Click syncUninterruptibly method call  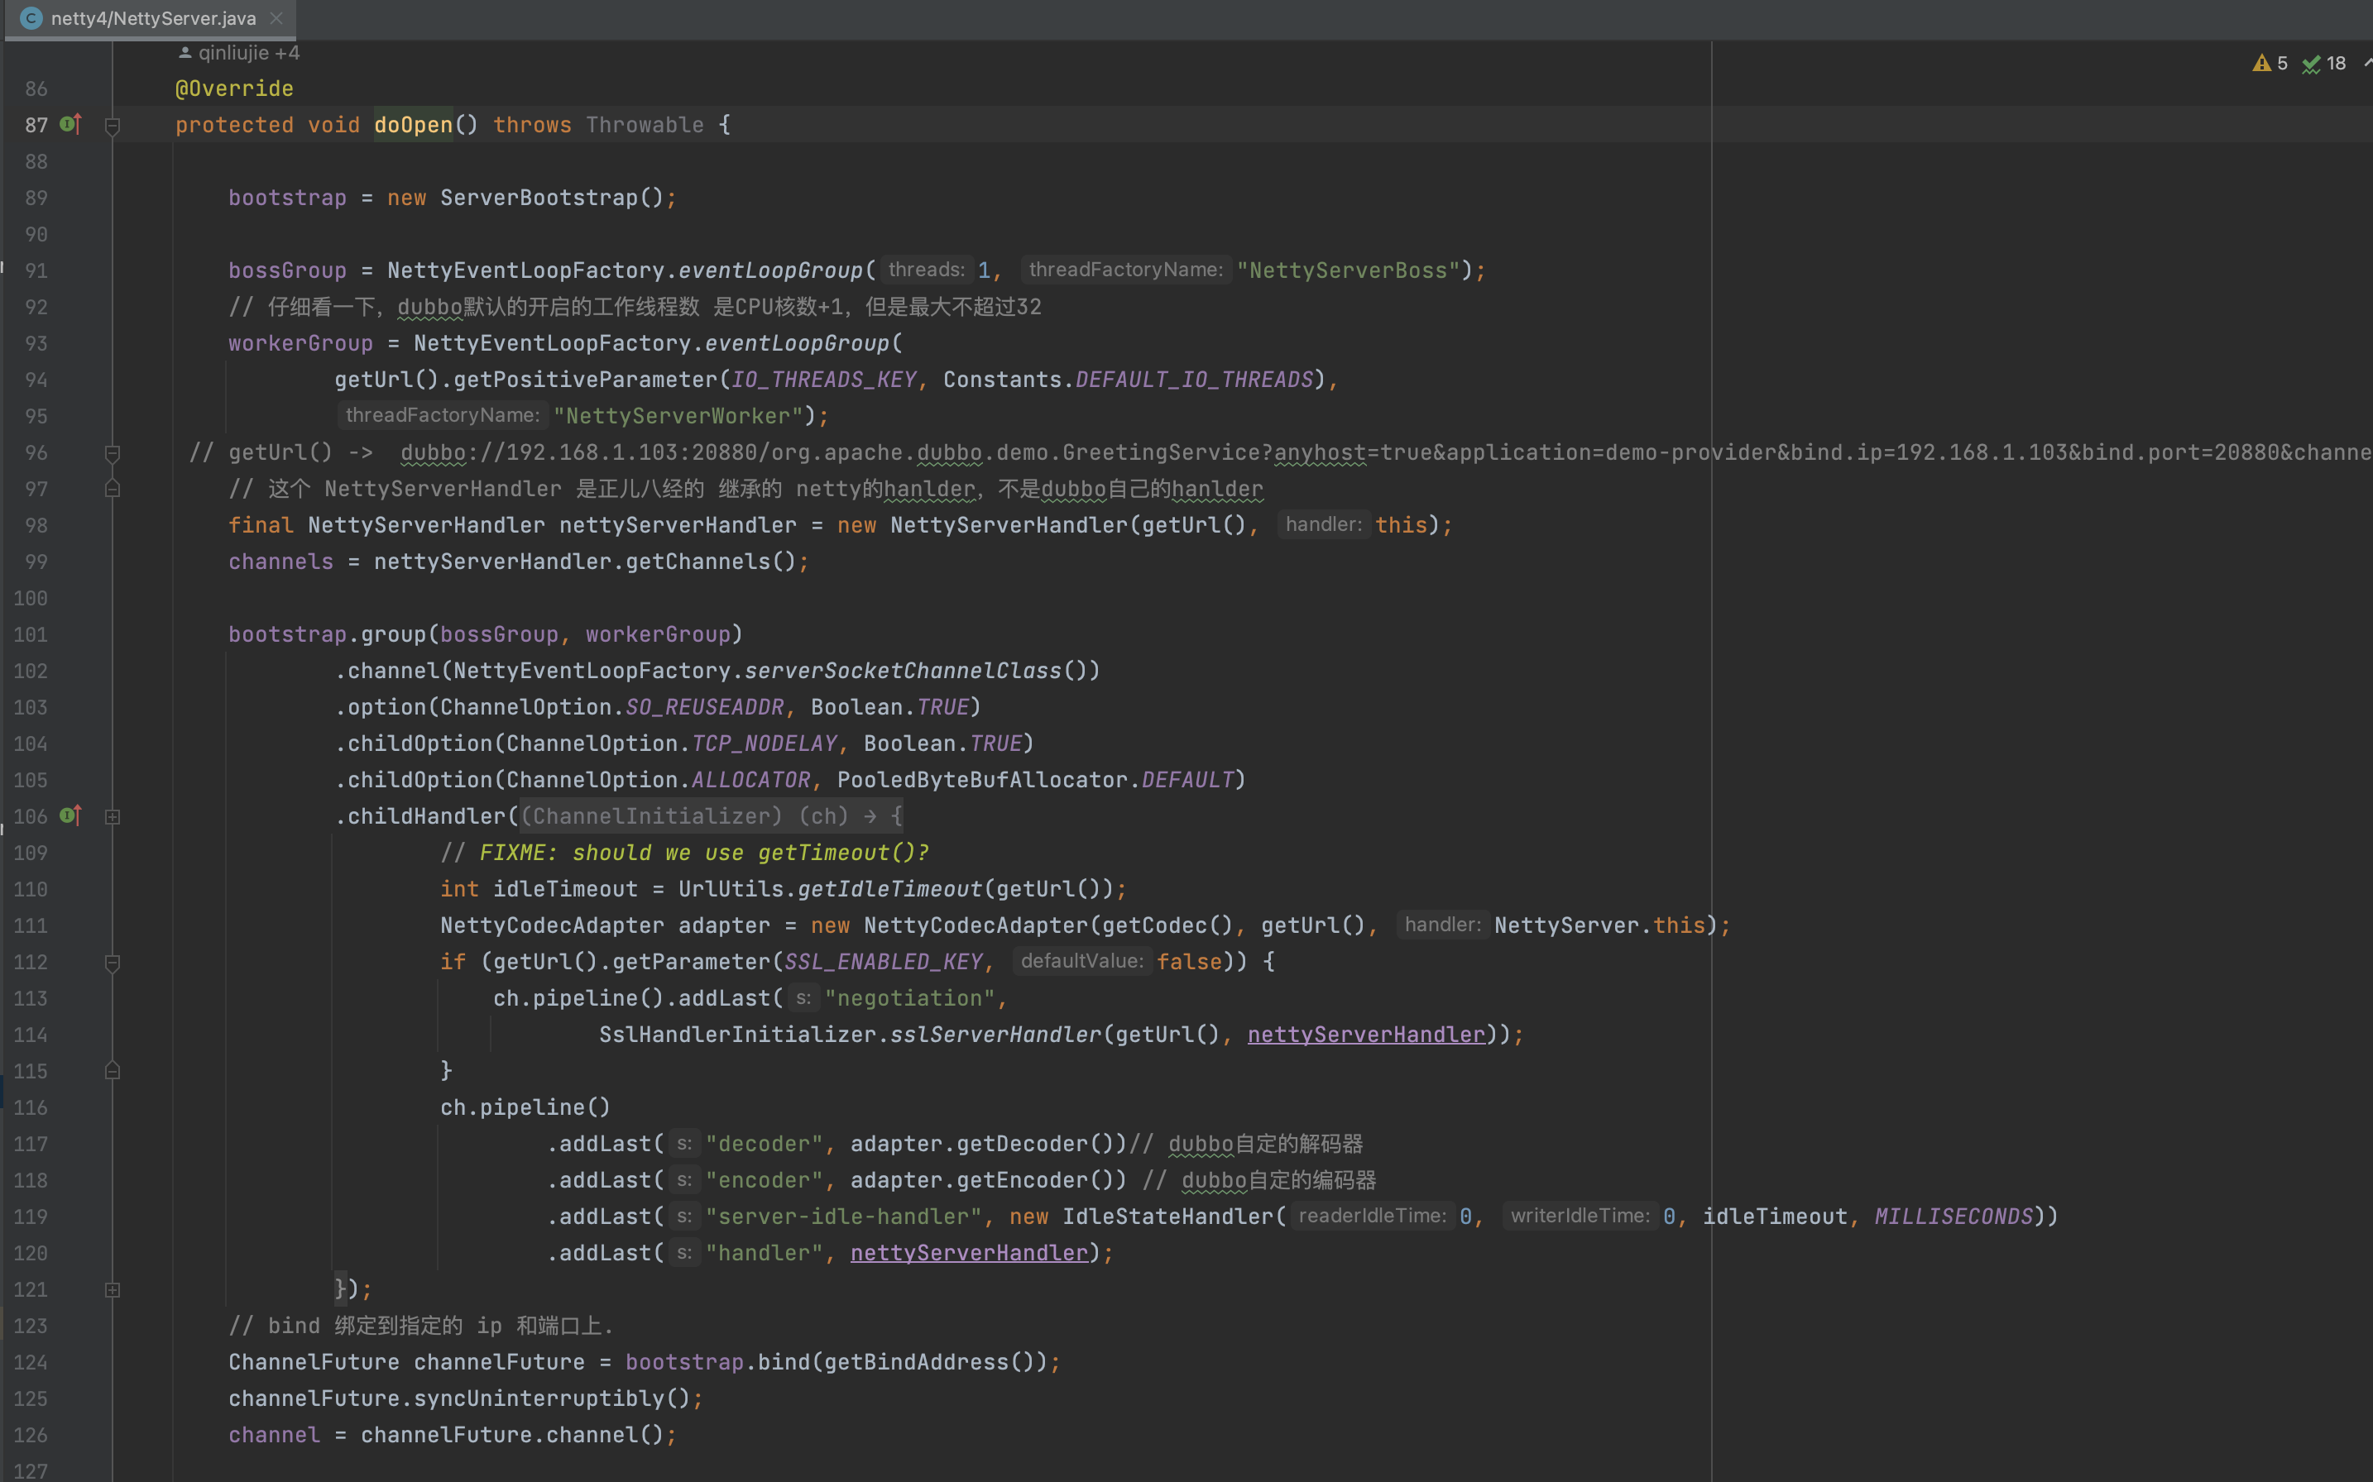pyautogui.click(x=539, y=1398)
